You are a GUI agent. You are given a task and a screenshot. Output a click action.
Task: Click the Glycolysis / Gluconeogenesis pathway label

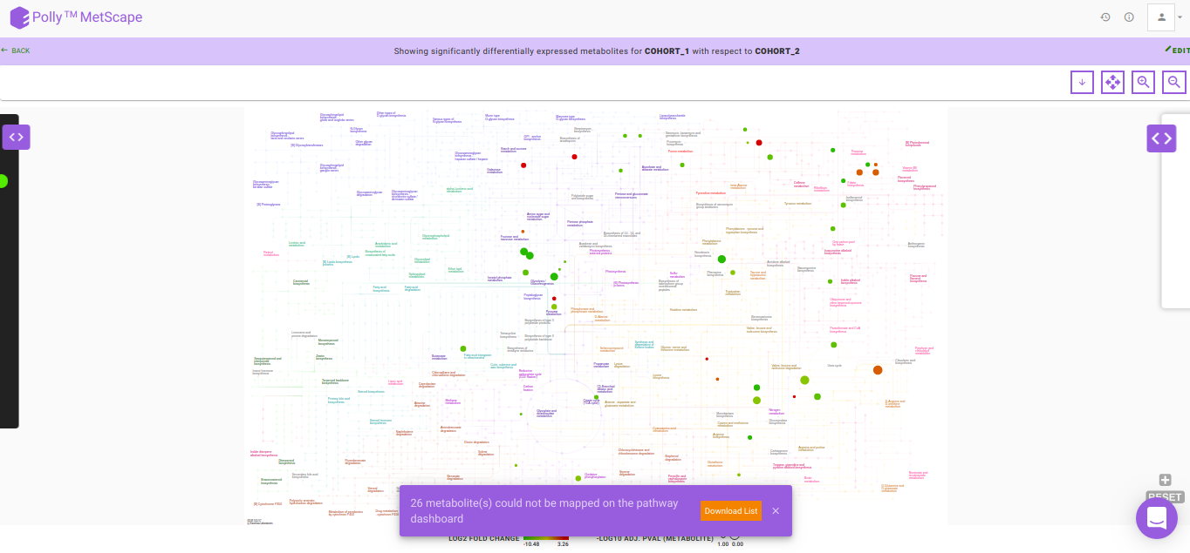pos(542,282)
